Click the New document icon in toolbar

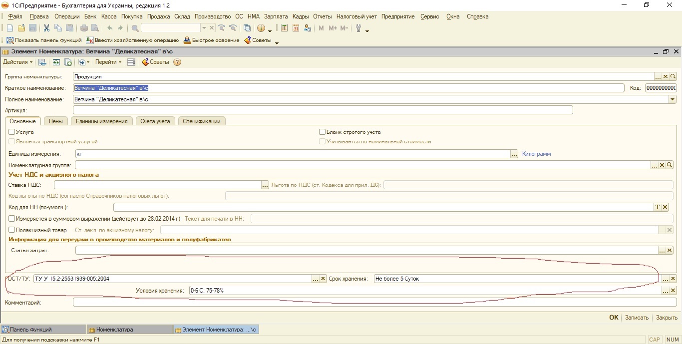9,28
